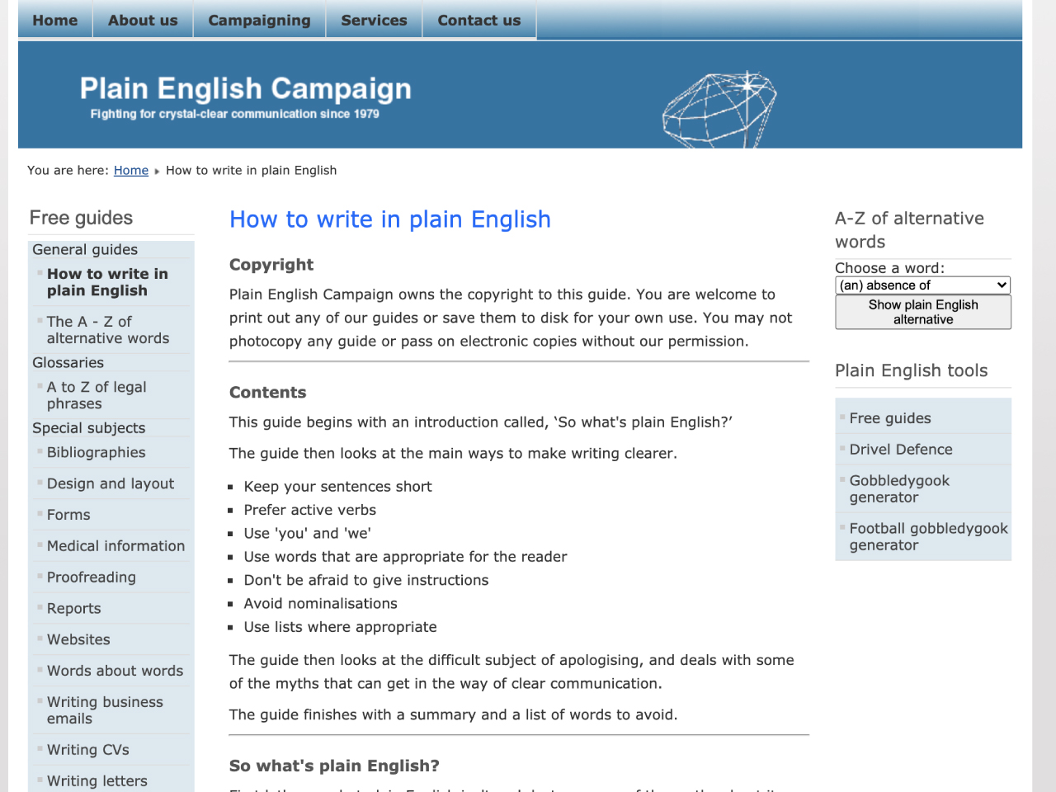Click the Plain English tools heading
The image size is (1056, 792).
pyautogui.click(x=911, y=370)
